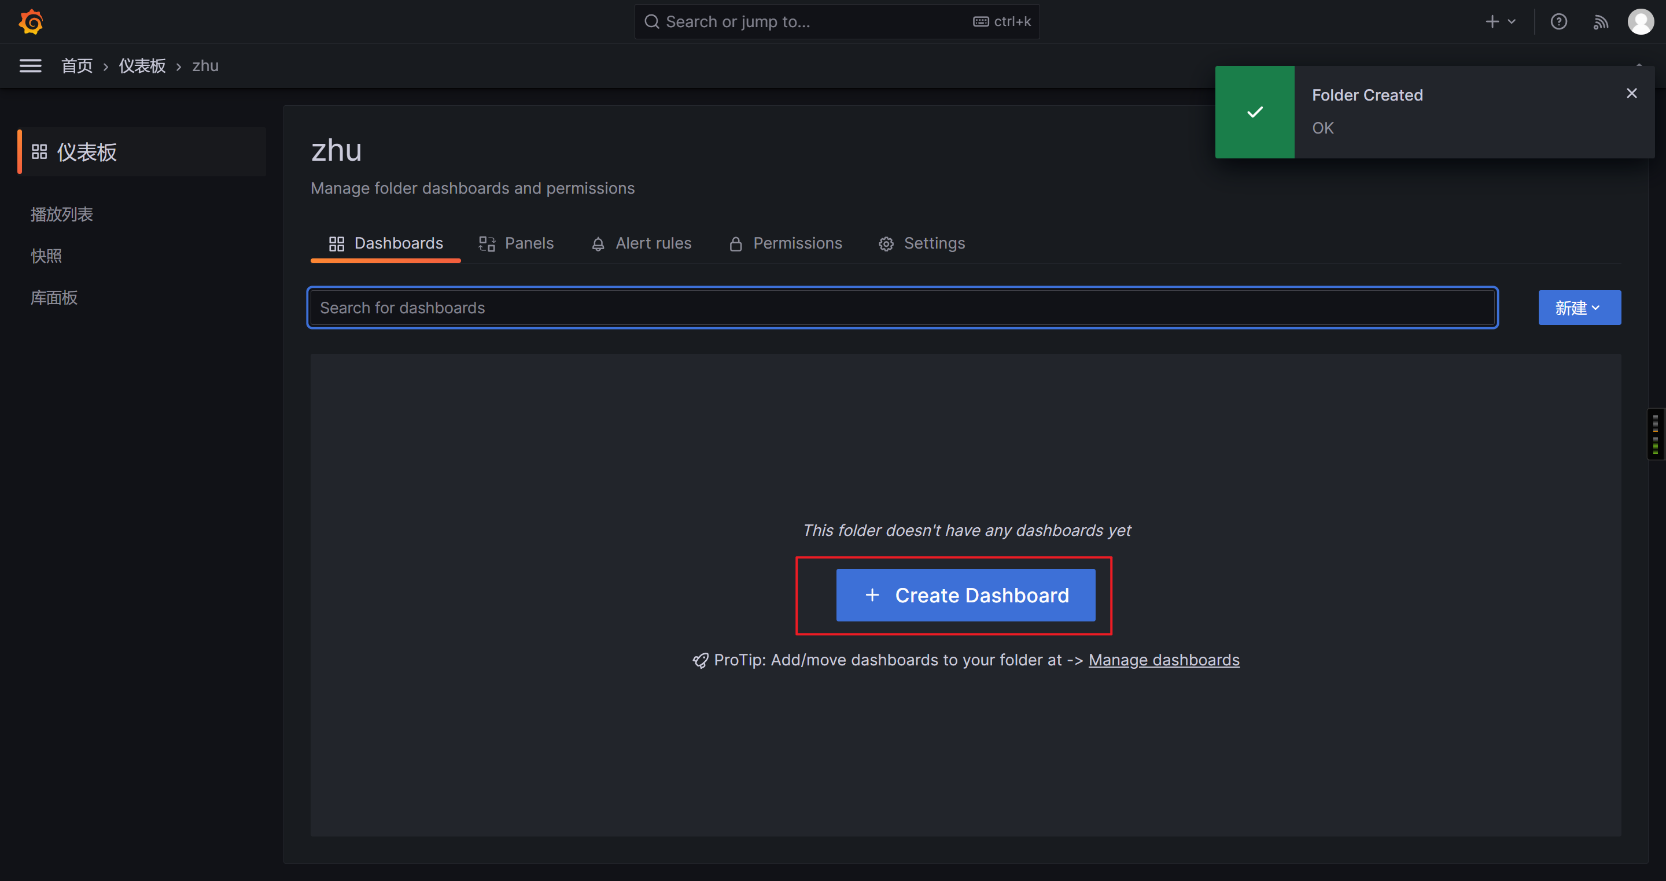Switch to the Permissions tab
The image size is (1666, 881).
tap(786, 244)
